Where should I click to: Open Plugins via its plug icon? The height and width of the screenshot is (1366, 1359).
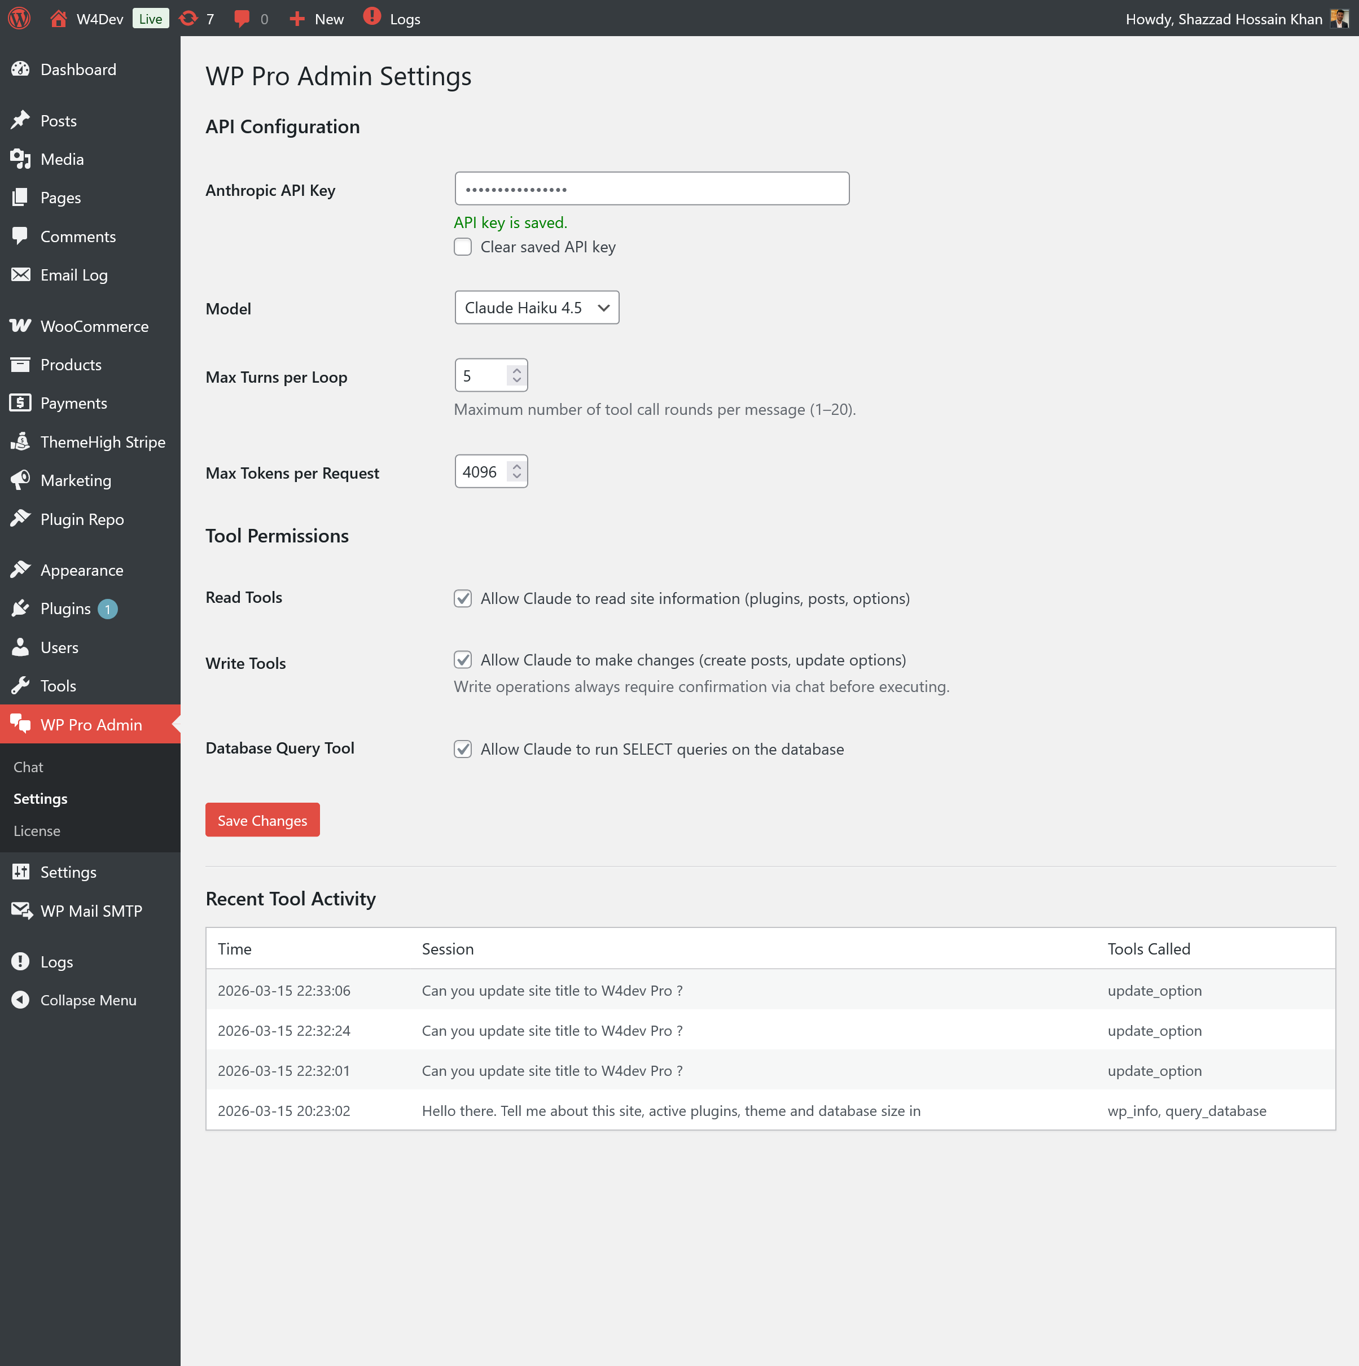coord(21,608)
